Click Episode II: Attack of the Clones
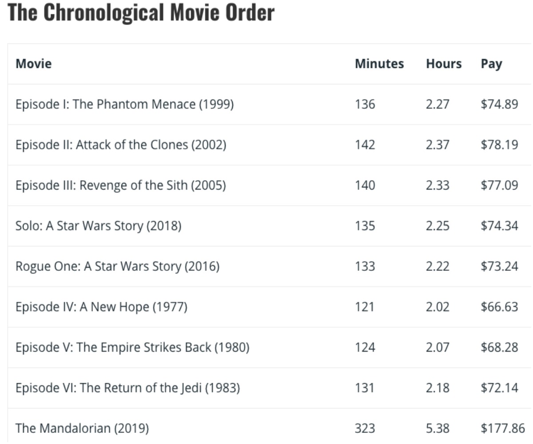533x444 pixels. pos(121,145)
